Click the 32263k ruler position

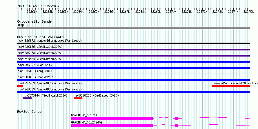click(x=63, y=12)
